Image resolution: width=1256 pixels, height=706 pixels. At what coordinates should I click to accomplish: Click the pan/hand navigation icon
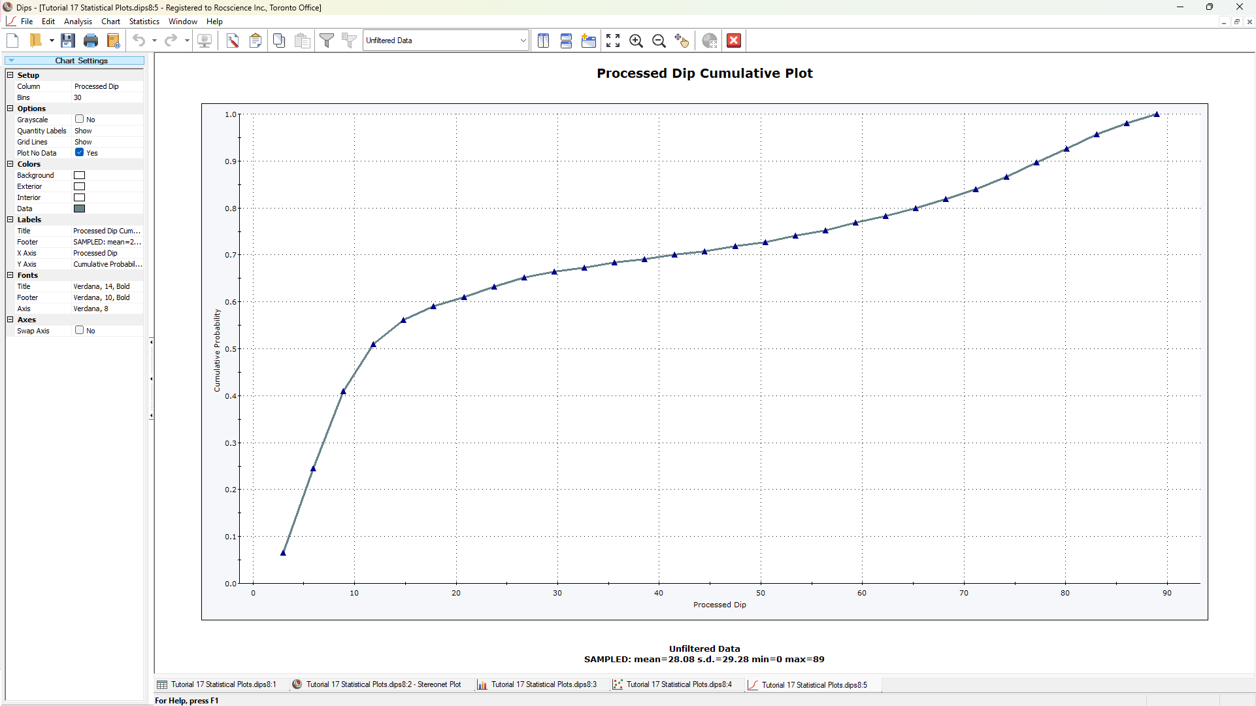tap(681, 41)
